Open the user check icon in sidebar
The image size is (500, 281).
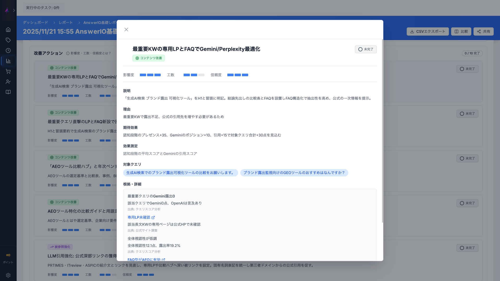(8, 82)
